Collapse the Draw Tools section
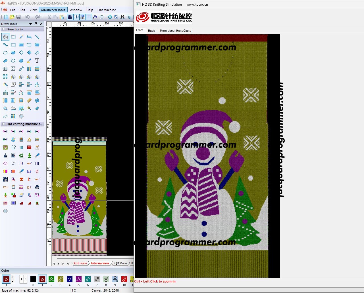Screen dimensions: 364x293 tap(3, 29)
